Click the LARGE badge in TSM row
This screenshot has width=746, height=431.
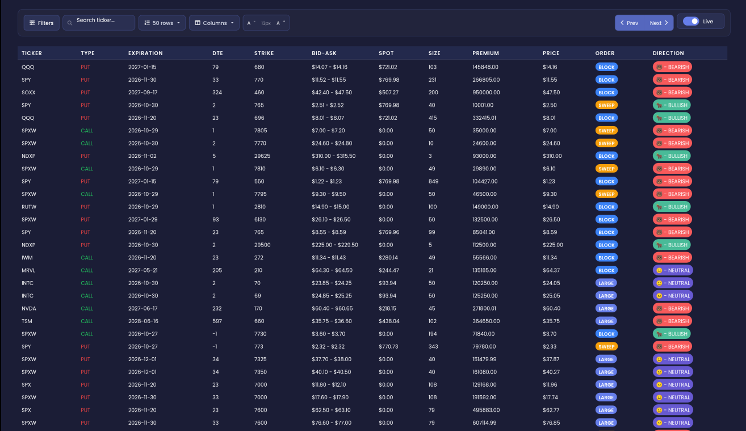click(x=606, y=321)
